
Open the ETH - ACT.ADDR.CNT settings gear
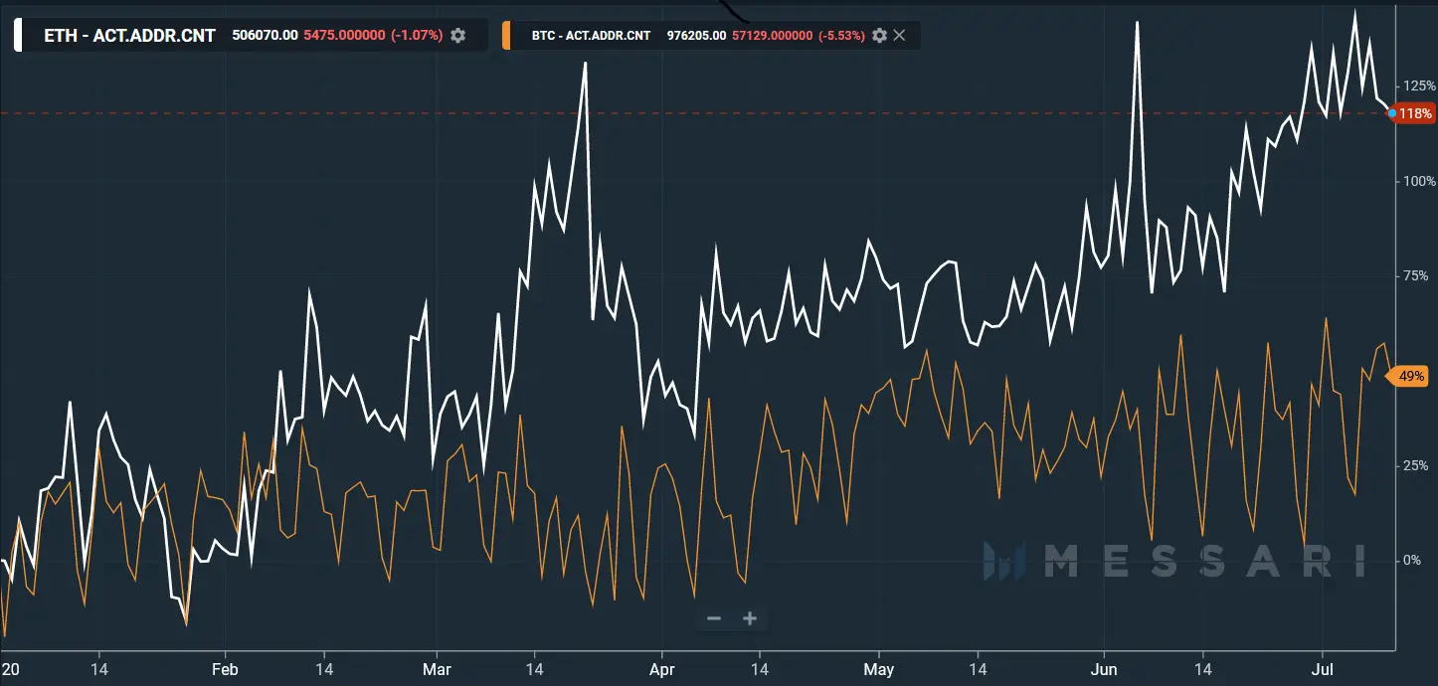(457, 35)
